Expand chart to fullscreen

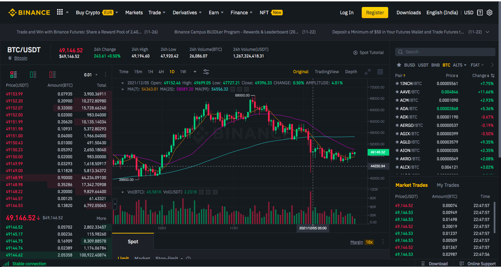click(x=368, y=72)
